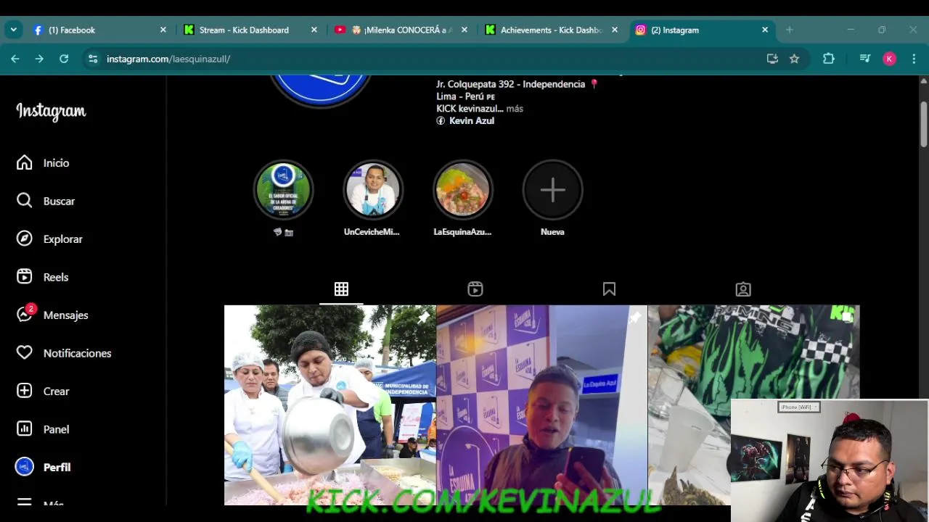The width and height of the screenshot is (929, 522).
Task: Open UnCevicheMi... story highlight
Action: 372,190
